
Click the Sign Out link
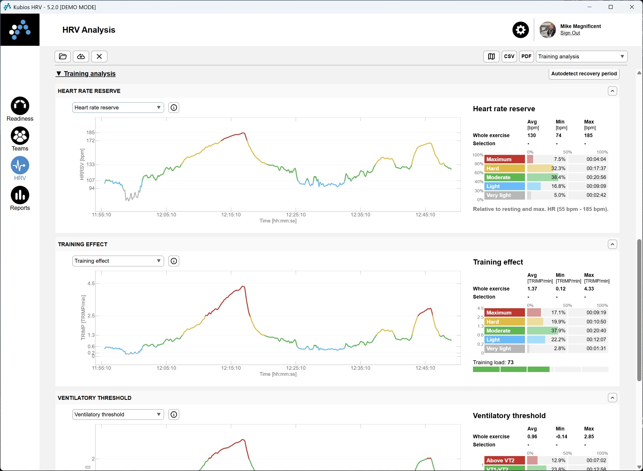(x=570, y=33)
